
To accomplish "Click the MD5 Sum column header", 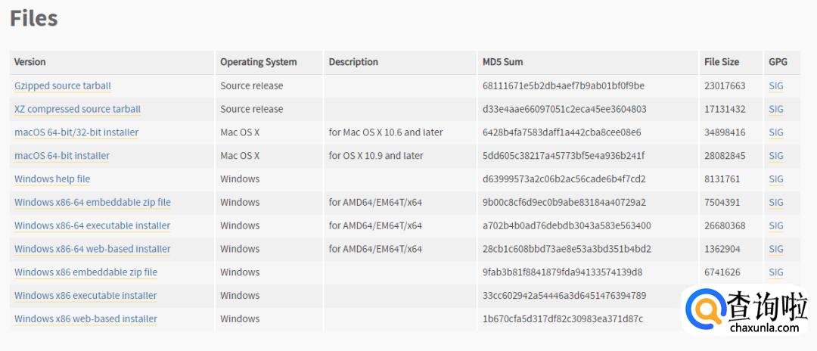I will click(x=502, y=62).
